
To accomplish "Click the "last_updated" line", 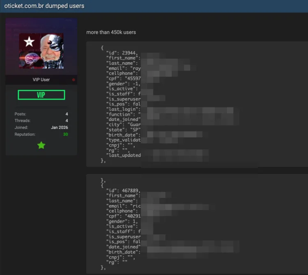I will coord(123,155).
